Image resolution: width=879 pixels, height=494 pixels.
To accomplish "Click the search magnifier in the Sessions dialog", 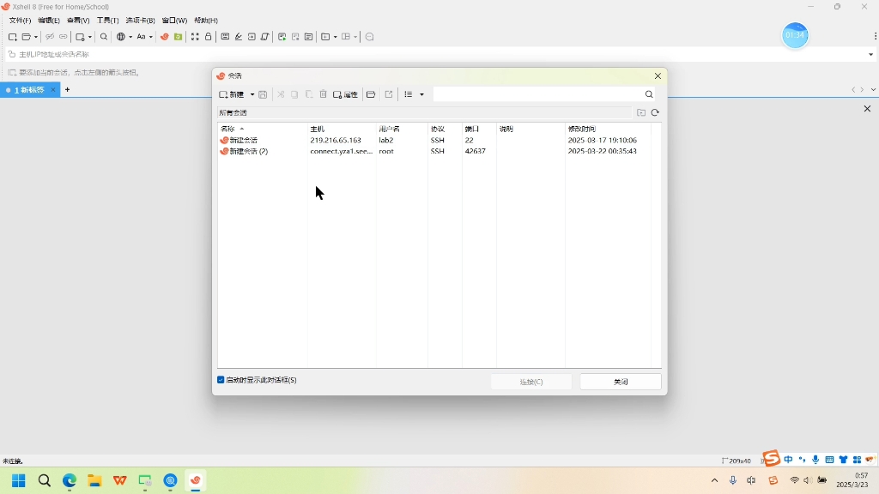I will point(649,94).
